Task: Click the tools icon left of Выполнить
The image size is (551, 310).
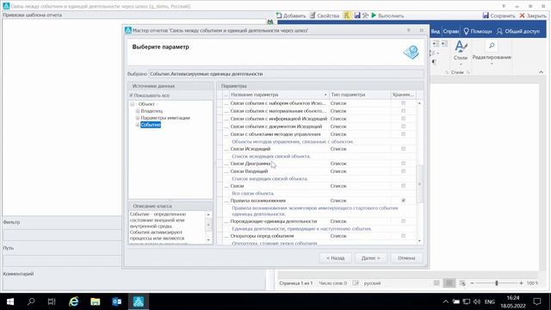Action: [x=365, y=15]
